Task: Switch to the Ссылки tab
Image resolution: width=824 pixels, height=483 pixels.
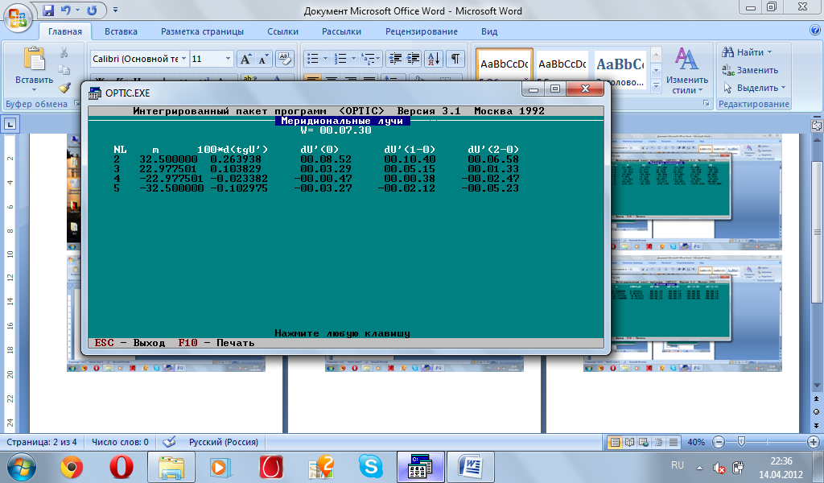Action: pyautogui.click(x=282, y=31)
